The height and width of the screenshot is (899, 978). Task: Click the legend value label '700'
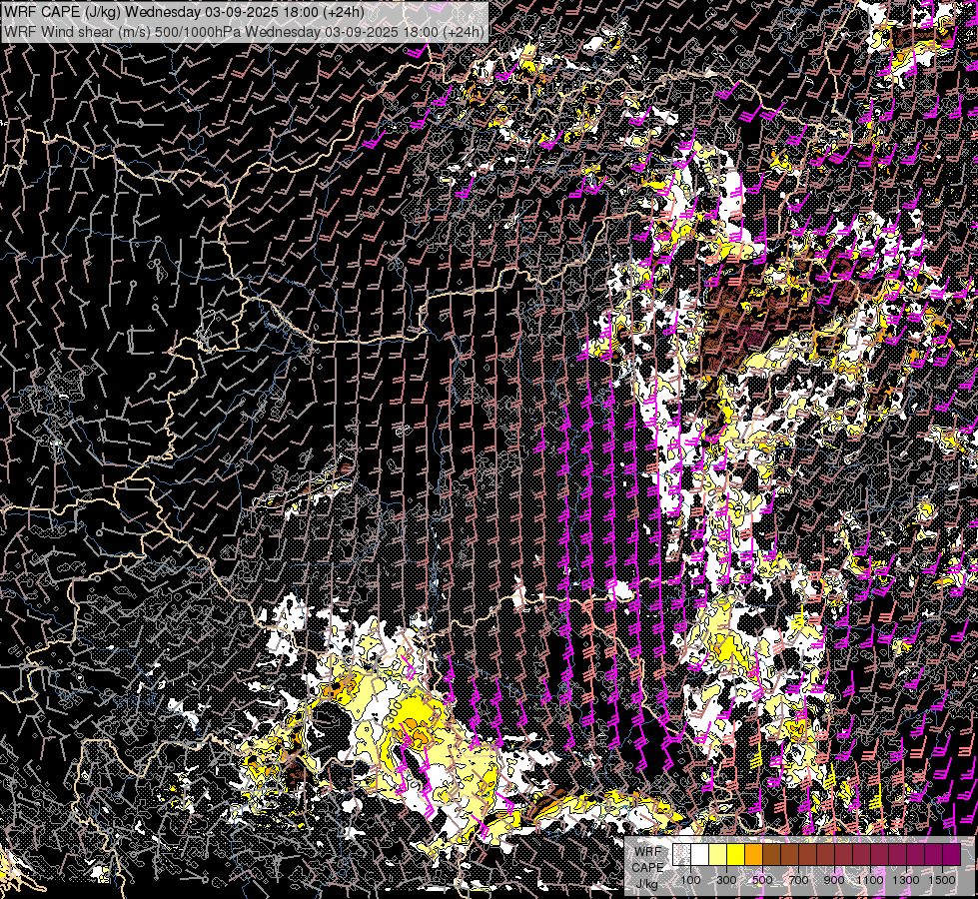tap(799, 880)
